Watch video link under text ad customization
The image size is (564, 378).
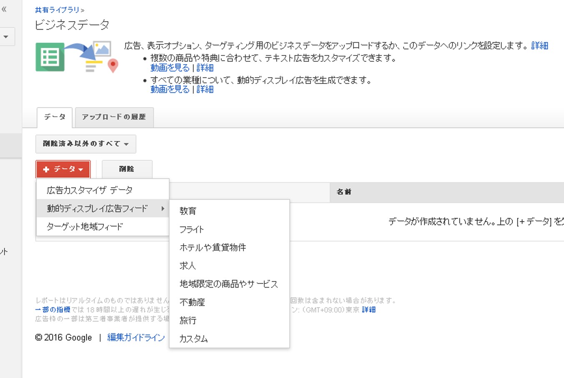pos(170,68)
